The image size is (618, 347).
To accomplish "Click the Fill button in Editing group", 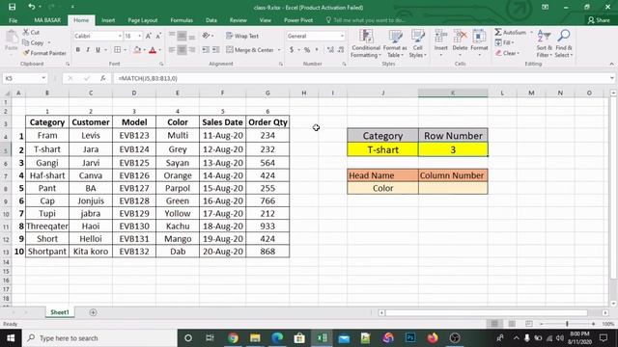I will (x=504, y=42).
